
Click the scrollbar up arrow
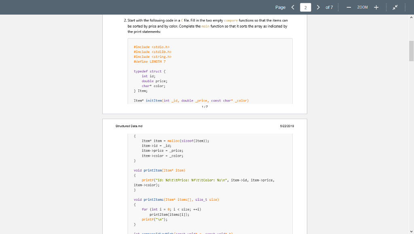(x=410, y=17)
